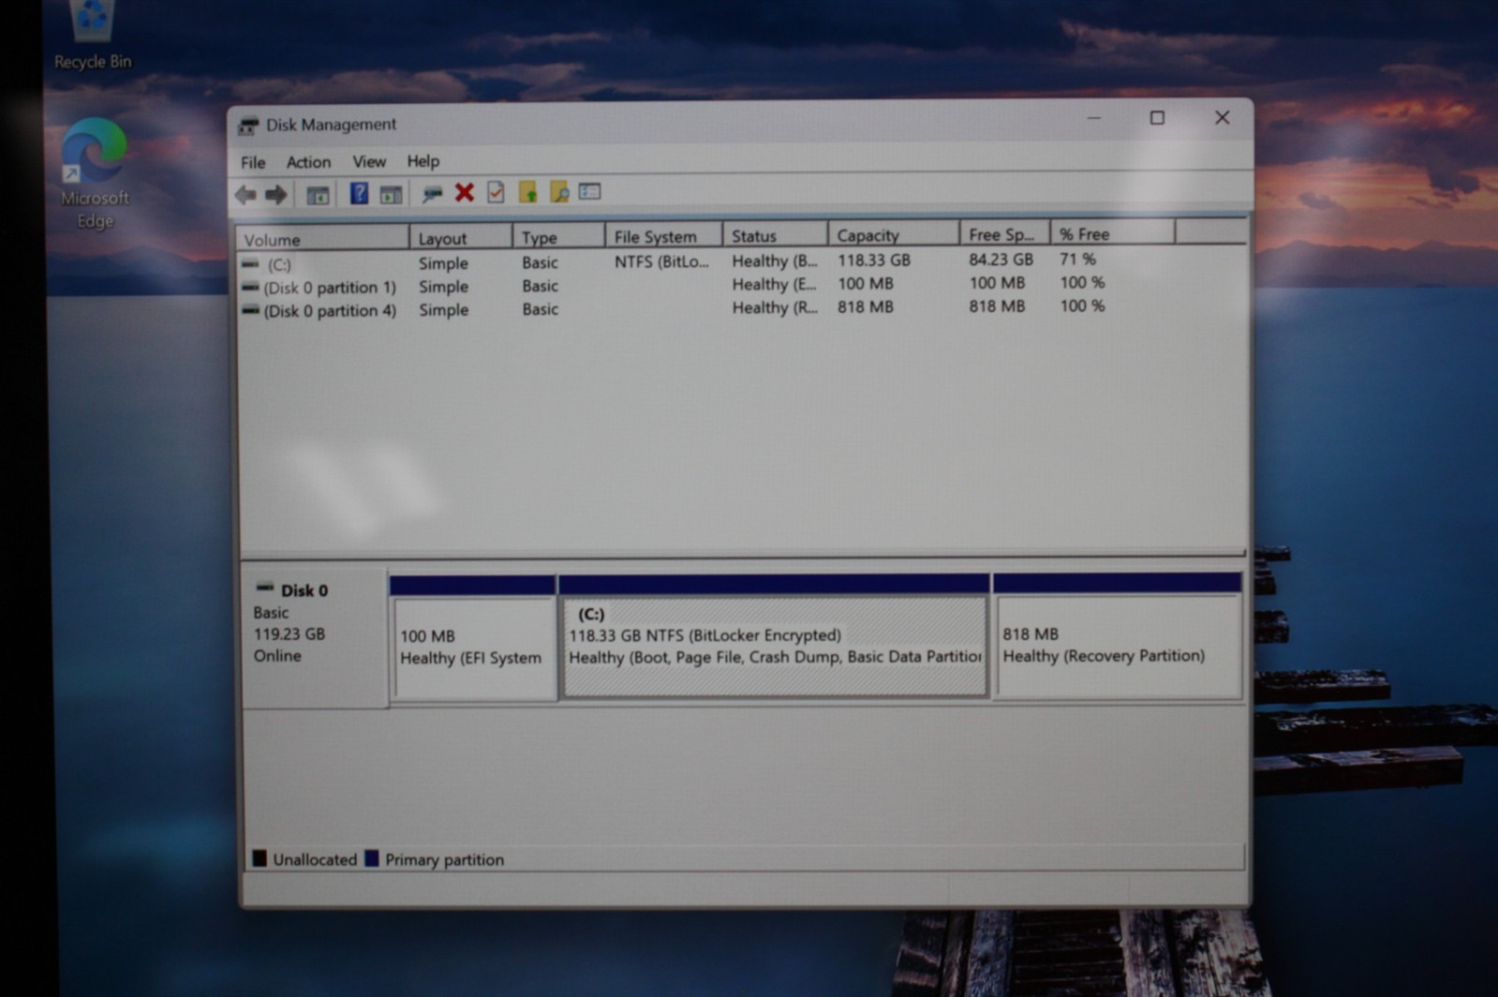Click the Disk Management title bar icon
This screenshot has width=1498, height=997.
(248, 126)
